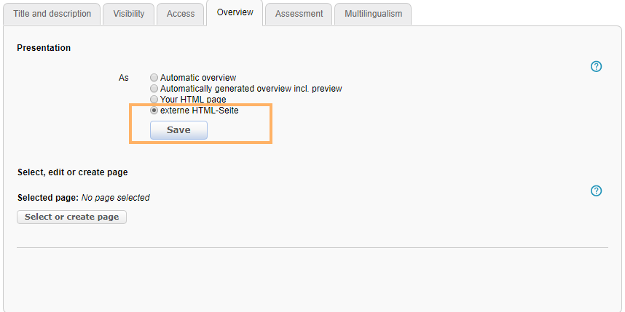Viewport: 625px width, 312px height.
Task: Select the Your HTML page radio button
Action: (154, 100)
